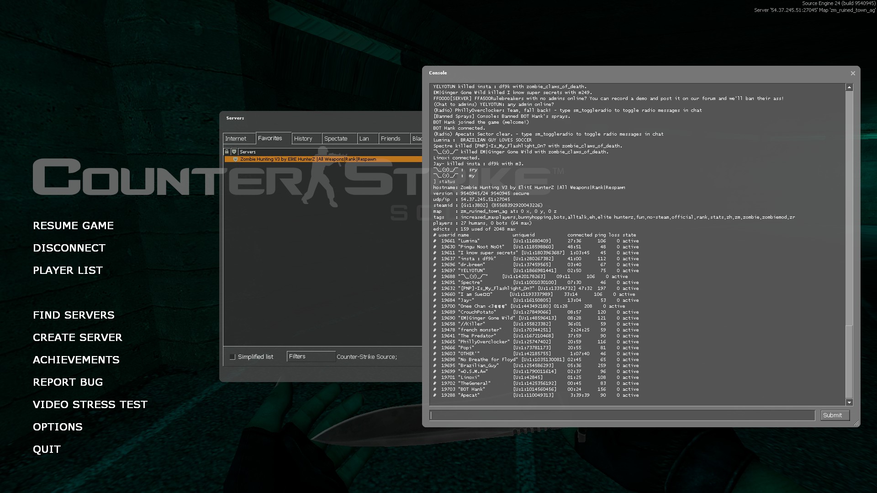Click the password lock column icon in Servers

[x=227, y=152]
